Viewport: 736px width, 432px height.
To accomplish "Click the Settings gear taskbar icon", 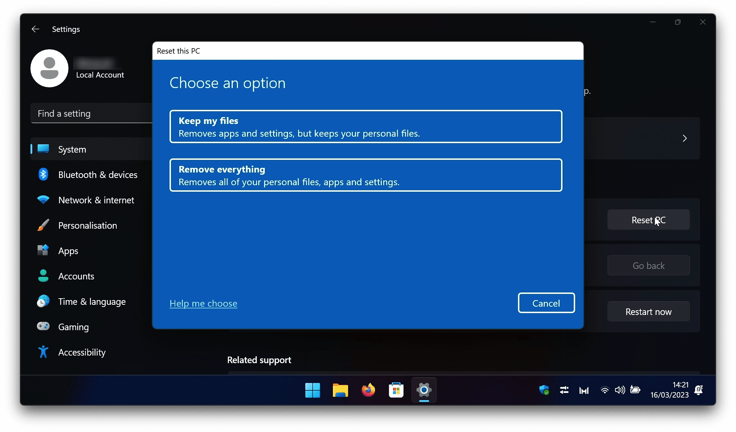I will tap(424, 390).
